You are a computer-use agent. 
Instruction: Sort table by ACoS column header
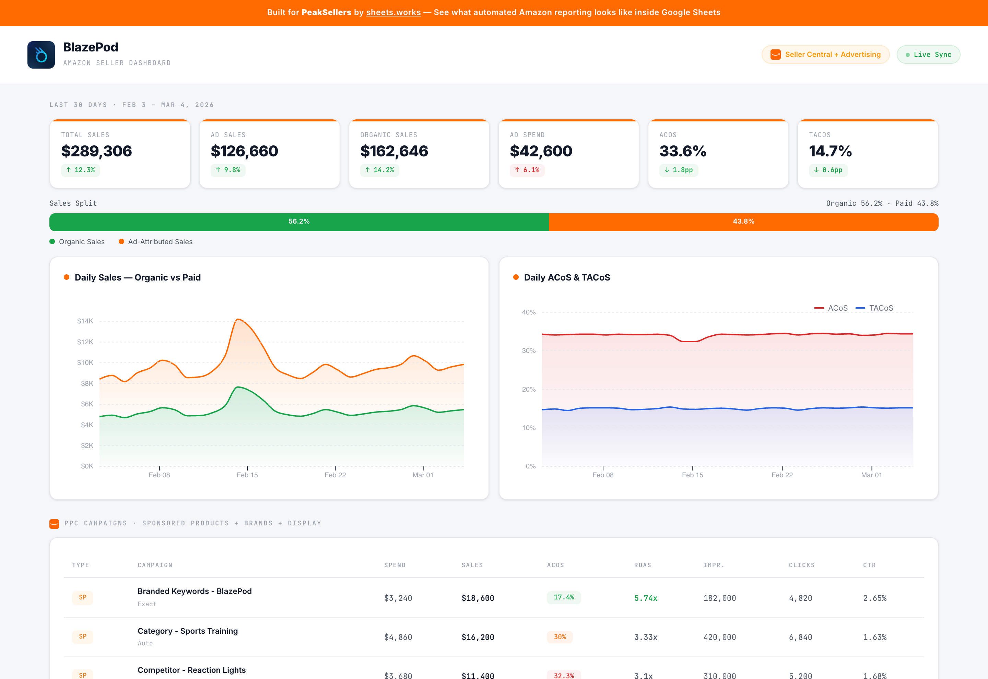click(x=555, y=565)
